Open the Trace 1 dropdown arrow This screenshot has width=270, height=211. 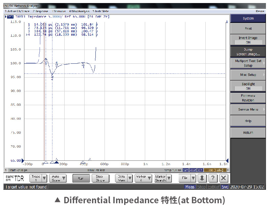pos(44,178)
